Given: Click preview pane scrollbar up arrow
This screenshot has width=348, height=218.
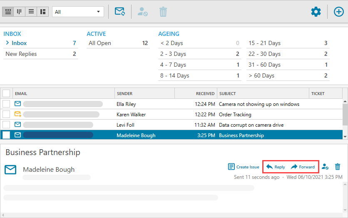Looking at the screenshot, I should click(x=345, y=184).
